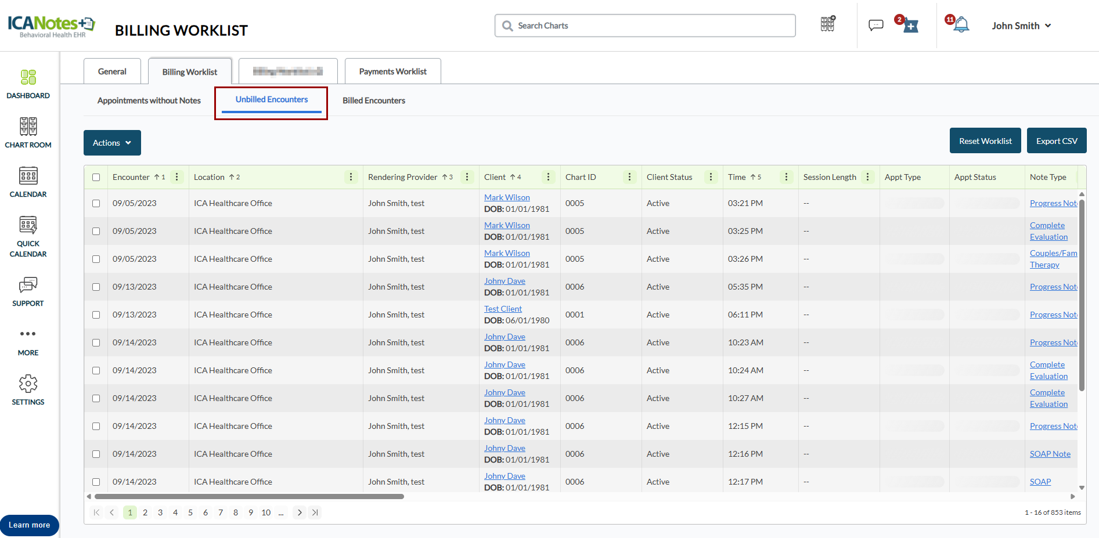
Task: Click the horizontal scrollbar under the table
Action: coord(250,496)
